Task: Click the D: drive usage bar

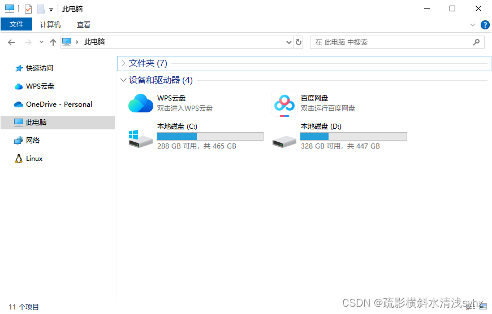Action: pos(353,136)
